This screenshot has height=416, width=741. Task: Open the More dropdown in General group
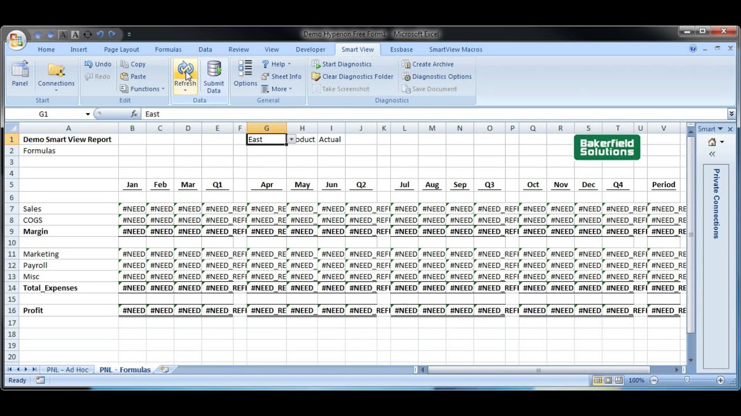pos(277,89)
